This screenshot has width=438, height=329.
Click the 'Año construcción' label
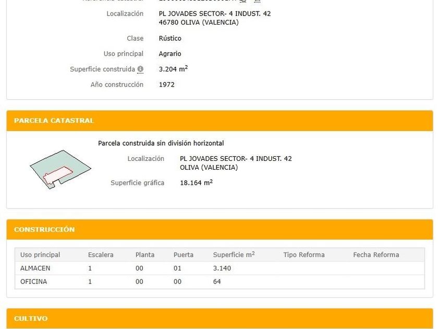pyautogui.click(x=117, y=85)
